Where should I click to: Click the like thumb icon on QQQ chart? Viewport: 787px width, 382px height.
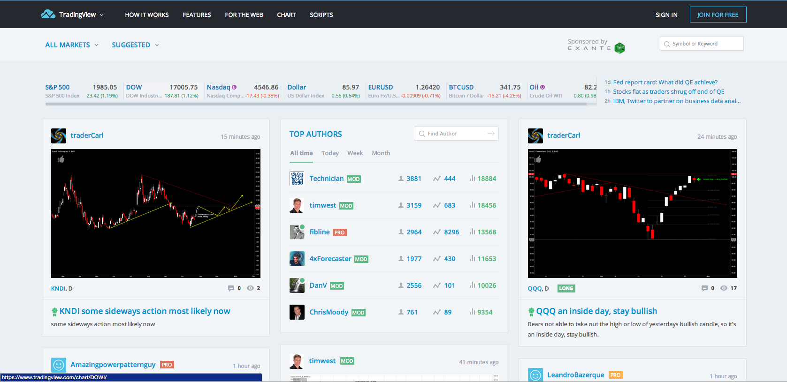click(x=538, y=159)
